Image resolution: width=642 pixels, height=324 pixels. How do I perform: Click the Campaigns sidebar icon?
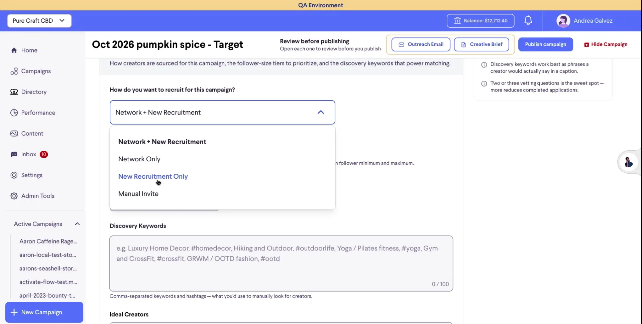(14, 71)
